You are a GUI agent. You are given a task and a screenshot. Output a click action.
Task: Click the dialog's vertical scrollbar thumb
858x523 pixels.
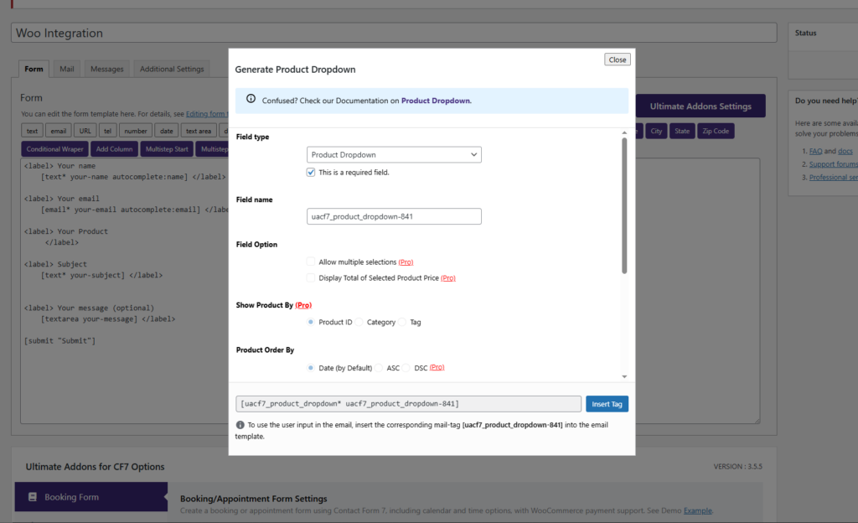click(624, 205)
